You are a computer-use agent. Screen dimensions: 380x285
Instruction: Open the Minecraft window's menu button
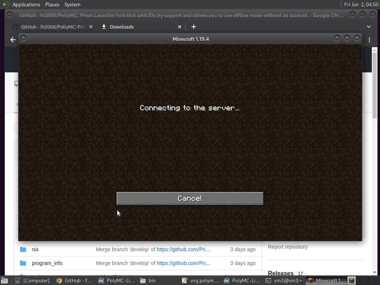[x=23, y=38]
